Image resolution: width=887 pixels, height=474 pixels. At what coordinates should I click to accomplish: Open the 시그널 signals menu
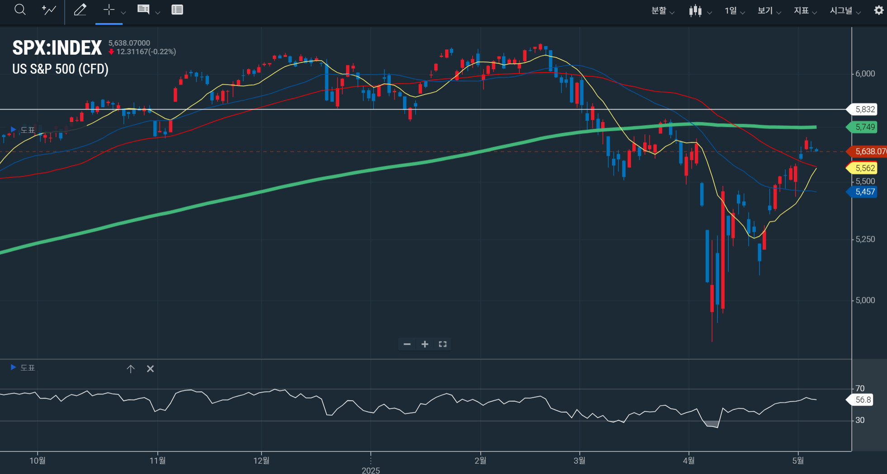click(845, 11)
